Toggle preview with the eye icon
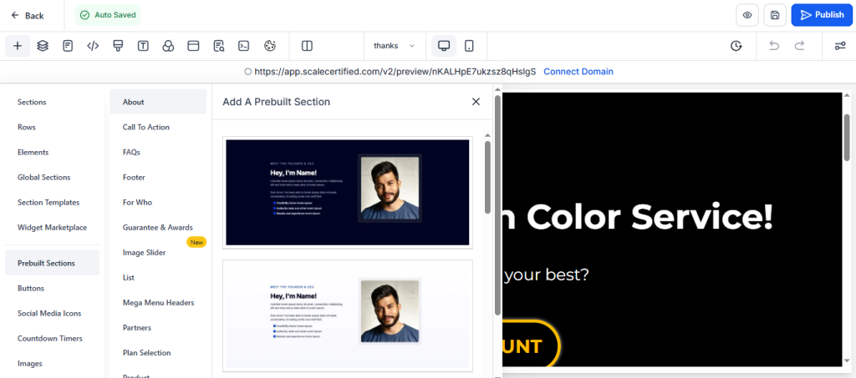The width and height of the screenshot is (856, 378). point(747,15)
